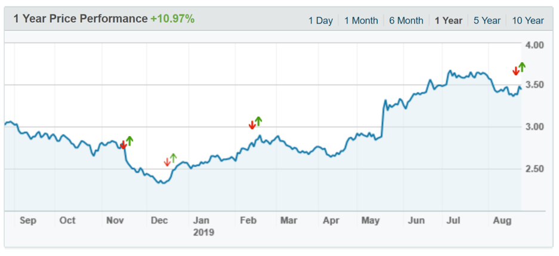Click the red down arrow in February
The height and width of the screenshot is (256, 559).
[252, 125]
